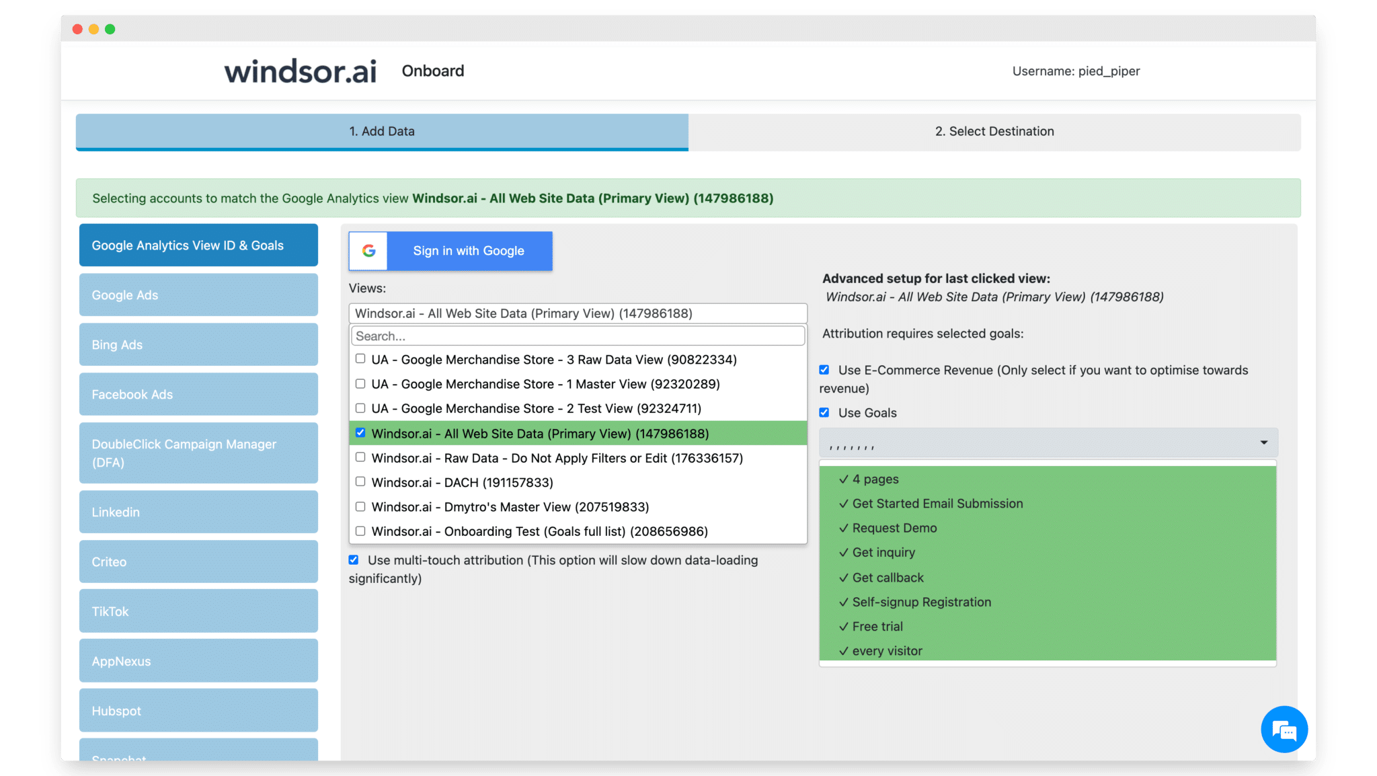Image resolution: width=1377 pixels, height=776 pixels.
Task: Select the Hubspot connector
Action: click(198, 710)
